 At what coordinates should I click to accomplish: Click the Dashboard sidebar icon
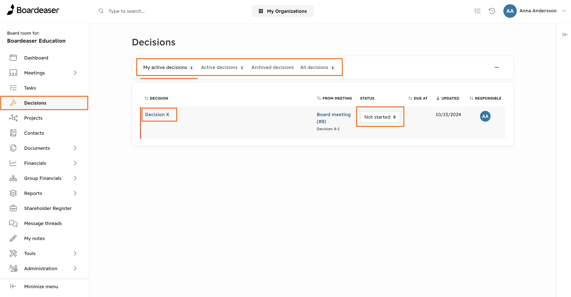13,58
